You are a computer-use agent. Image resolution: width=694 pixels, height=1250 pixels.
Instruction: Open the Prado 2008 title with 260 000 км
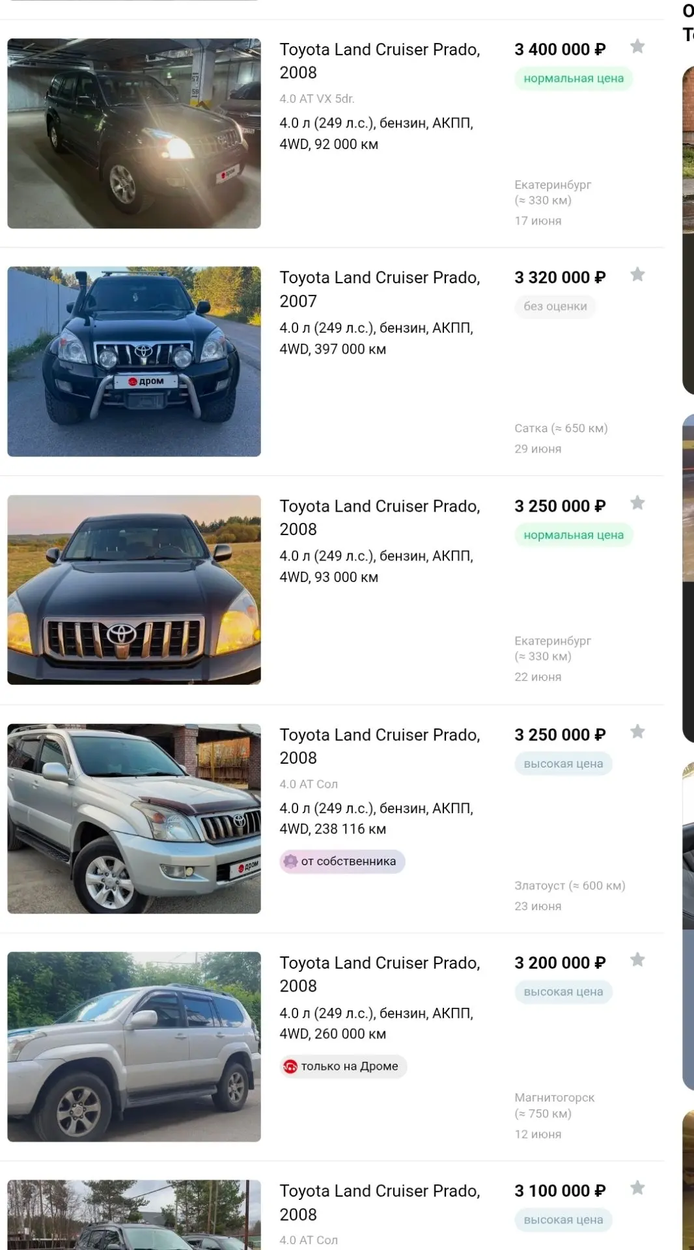[380, 974]
